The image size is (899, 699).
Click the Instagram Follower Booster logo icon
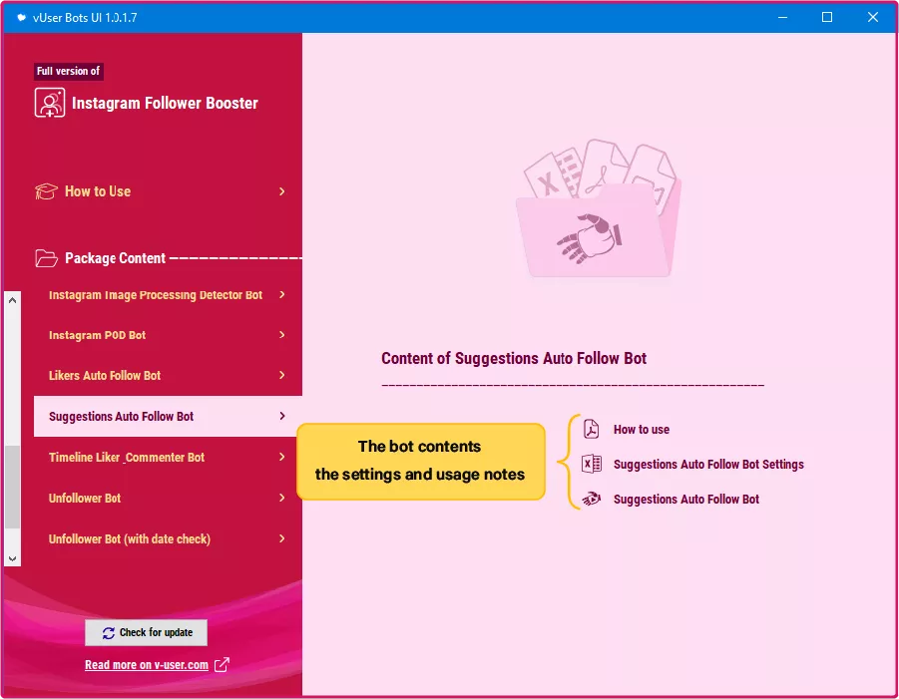(x=49, y=103)
